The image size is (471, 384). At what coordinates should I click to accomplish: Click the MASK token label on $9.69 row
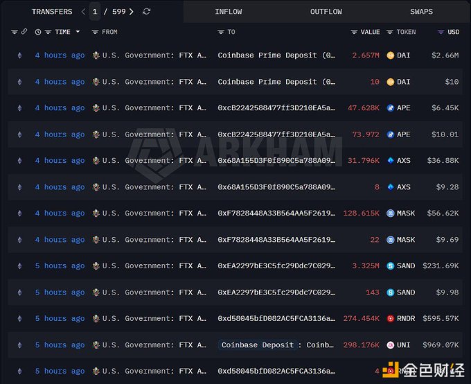406,240
